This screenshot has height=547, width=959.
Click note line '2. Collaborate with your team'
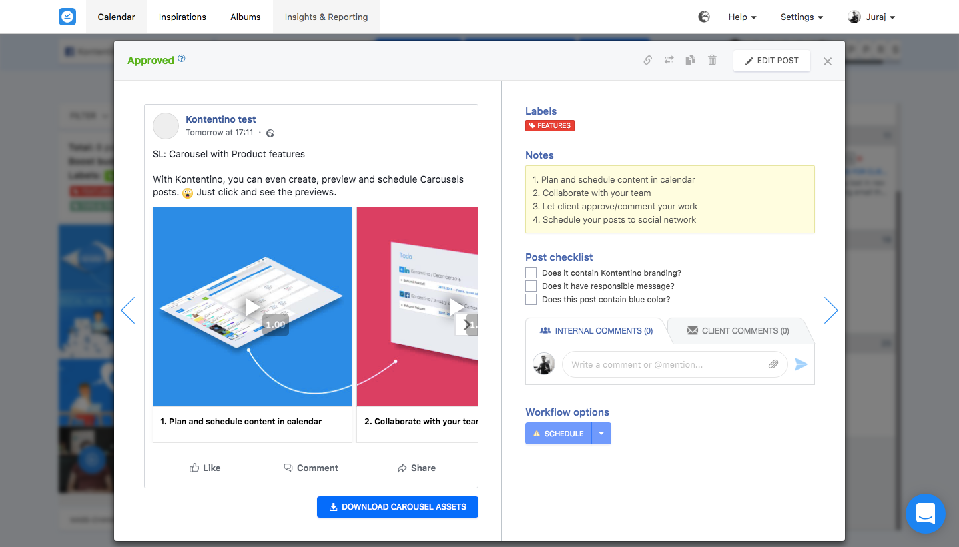[x=592, y=193]
